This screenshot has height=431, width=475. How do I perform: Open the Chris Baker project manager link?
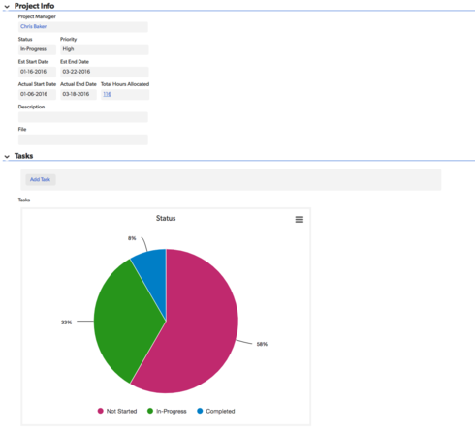pyautogui.click(x=33, y=26)
